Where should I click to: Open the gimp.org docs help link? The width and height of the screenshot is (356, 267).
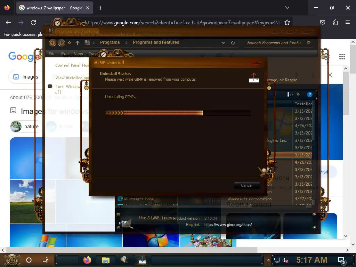pyautogui.click(x=228, y=225)
